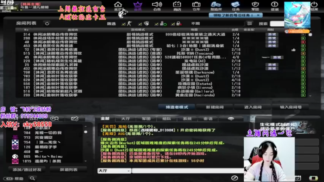Click the 添加/通过好友 button

(27, 169)
